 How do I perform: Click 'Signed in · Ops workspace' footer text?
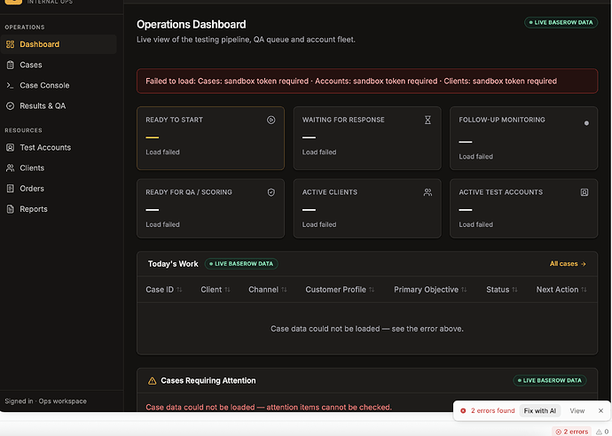45,401
